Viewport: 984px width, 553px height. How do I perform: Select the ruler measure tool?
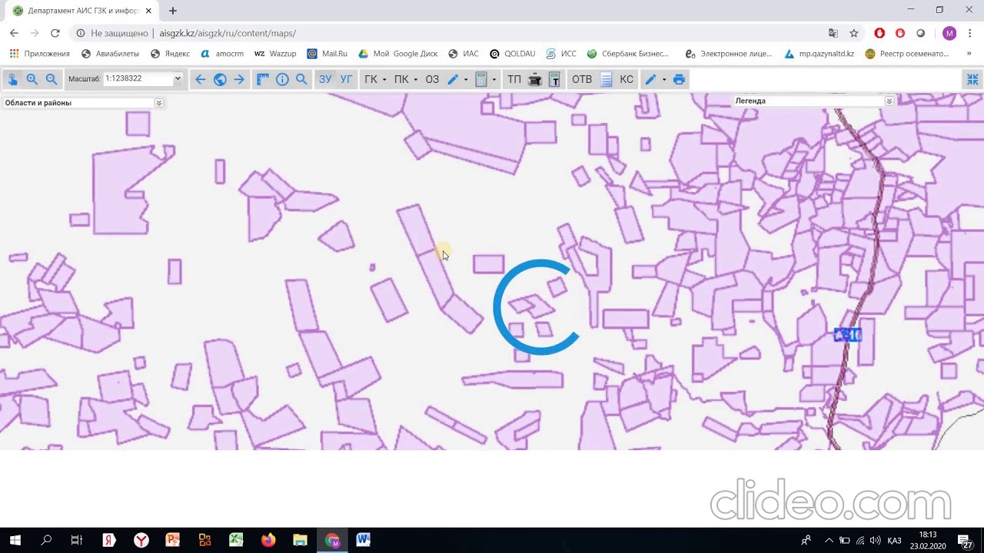pos(262,79)
